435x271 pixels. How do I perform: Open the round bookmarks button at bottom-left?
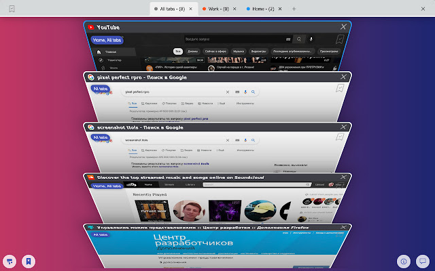(x=29, y=262)
